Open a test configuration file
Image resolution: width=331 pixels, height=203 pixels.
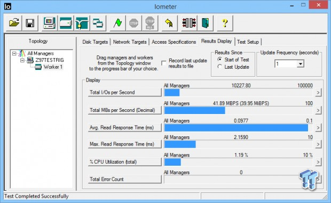(x=14, y=23)
